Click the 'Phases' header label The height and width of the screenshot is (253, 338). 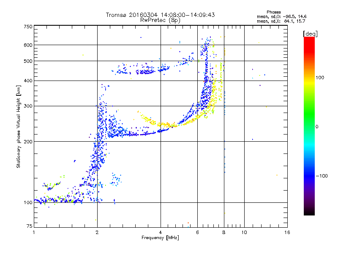pyautogui.click(x=273, y=12)
